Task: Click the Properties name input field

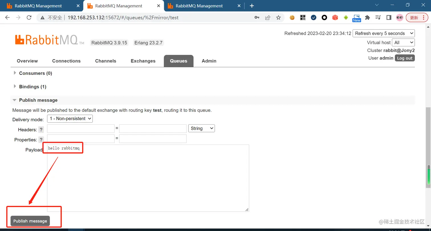Action: pyautogui.click(x=81, y=139)
